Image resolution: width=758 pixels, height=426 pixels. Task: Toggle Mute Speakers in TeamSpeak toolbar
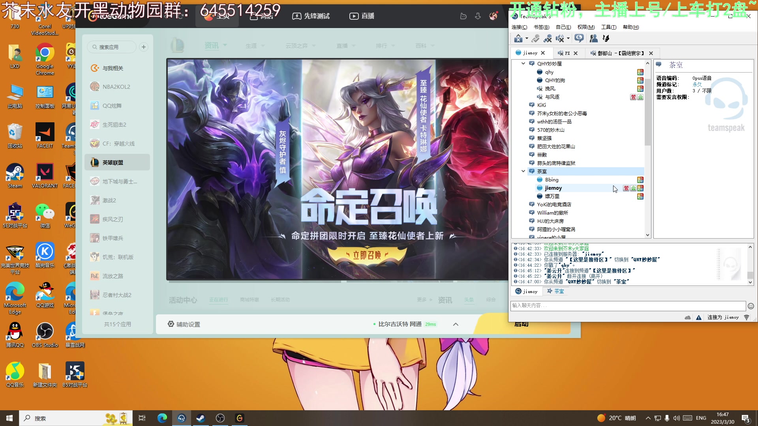(560, 38)
